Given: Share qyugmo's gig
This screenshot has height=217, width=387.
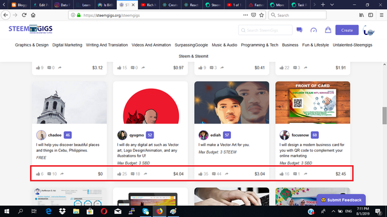Looking at the screenshot, I should click(145, 174).
